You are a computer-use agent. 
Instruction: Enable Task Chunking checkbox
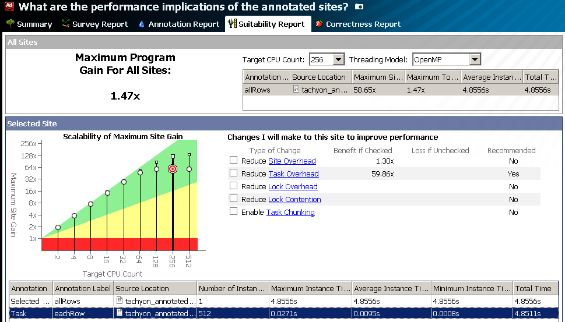(233, 211)
